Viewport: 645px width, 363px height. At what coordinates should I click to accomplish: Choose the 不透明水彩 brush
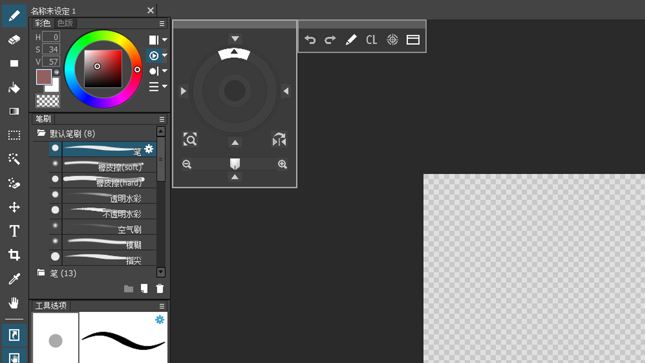click(103, 211)
